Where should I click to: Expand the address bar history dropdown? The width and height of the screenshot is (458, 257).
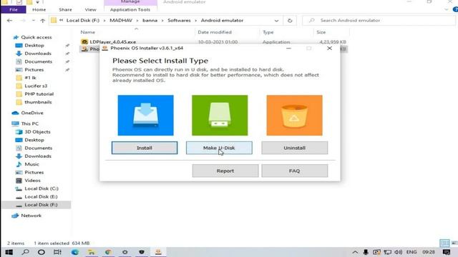tap(276, 21)
